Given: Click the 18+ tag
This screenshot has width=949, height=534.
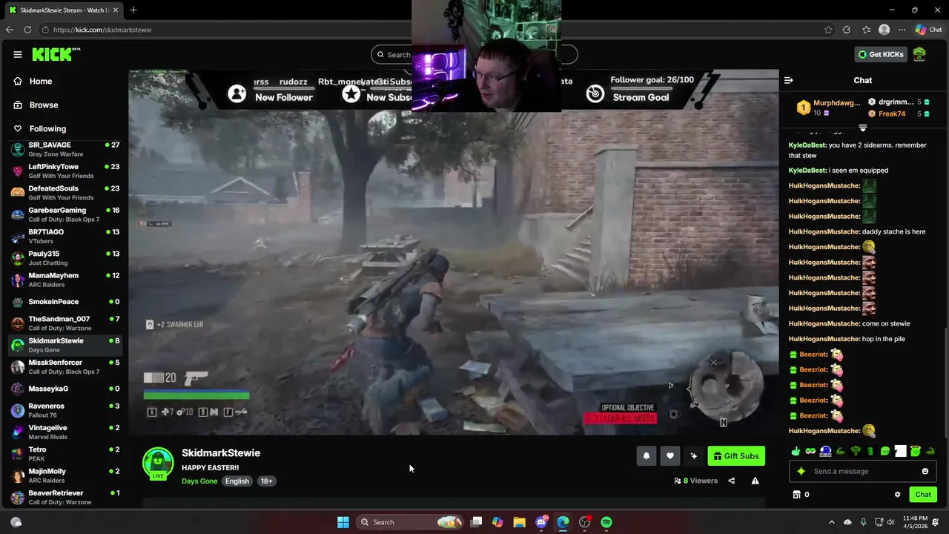Looking at the screenshot, I should pos(266,481).
